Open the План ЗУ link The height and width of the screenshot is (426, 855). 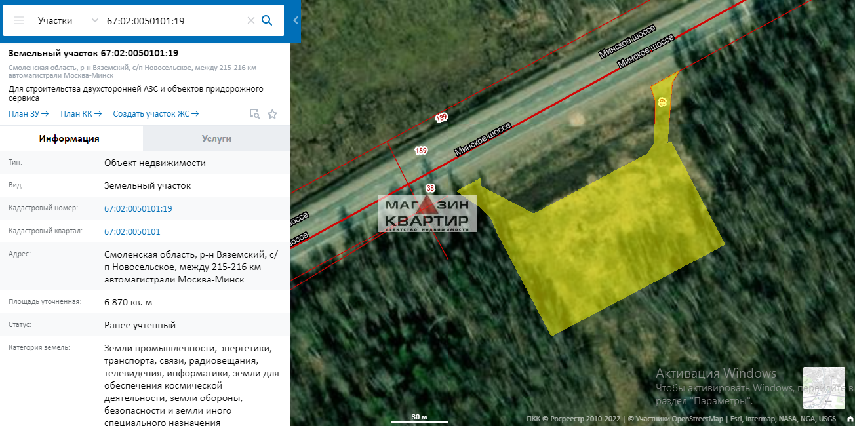(x=28, y=114)
